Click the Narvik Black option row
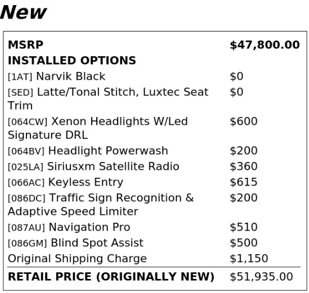Viewport: 309px width, 293px height. (x=154, y=76)
